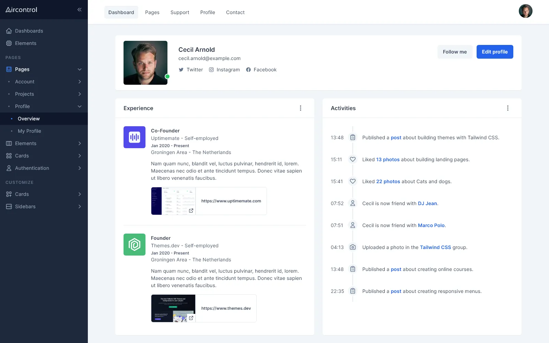This screenshot has height=343, width=549.
Task: Expand Cards chevron under Pages
Action: tap(80, 156)
